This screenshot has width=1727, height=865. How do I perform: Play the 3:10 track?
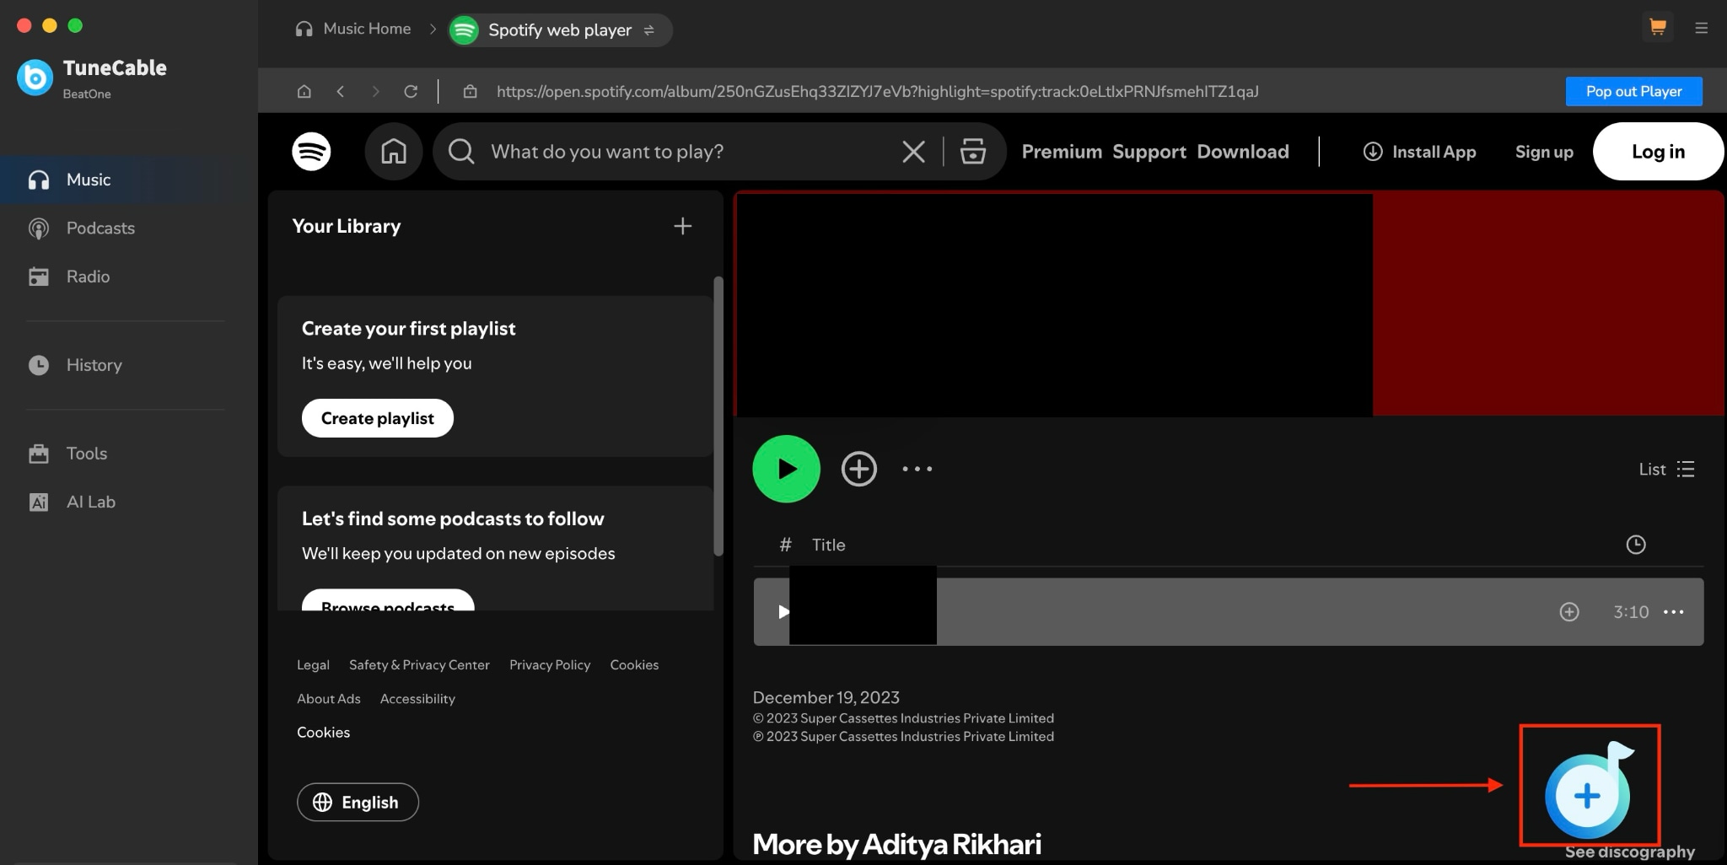(783, 612)
